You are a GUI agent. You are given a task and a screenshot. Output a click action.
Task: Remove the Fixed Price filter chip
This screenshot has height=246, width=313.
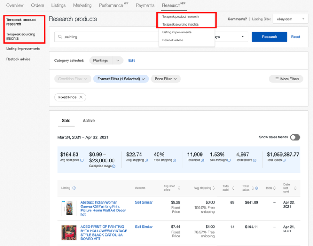81,97
